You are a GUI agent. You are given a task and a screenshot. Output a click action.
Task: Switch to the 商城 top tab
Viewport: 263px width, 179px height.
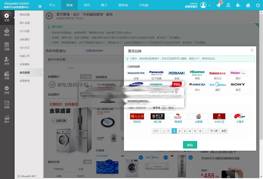(x=69, y=5)
